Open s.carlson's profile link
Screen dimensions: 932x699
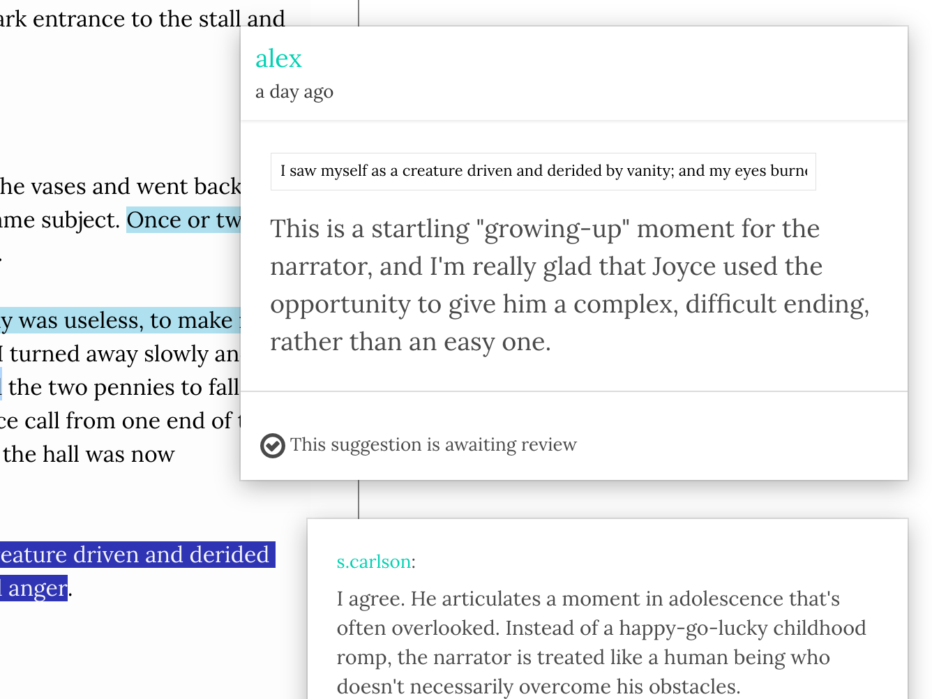click(373, 562)
